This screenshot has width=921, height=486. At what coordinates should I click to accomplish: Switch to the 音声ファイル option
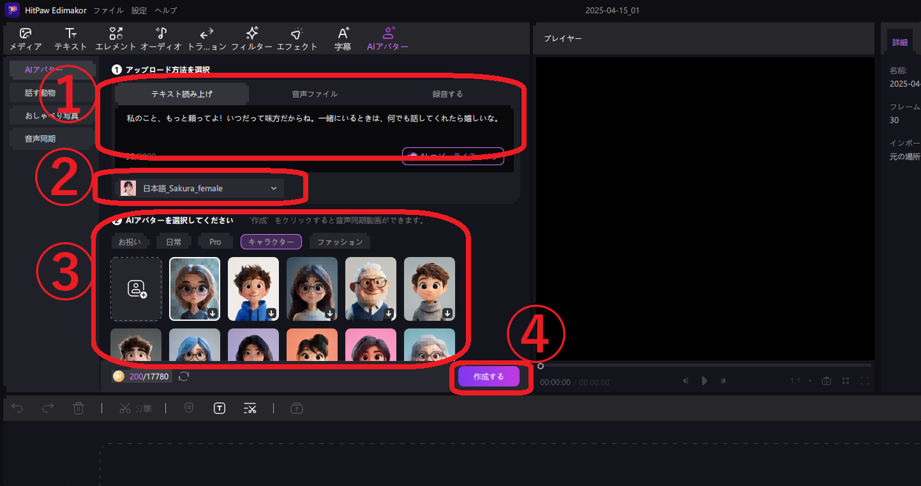[315, 93]
